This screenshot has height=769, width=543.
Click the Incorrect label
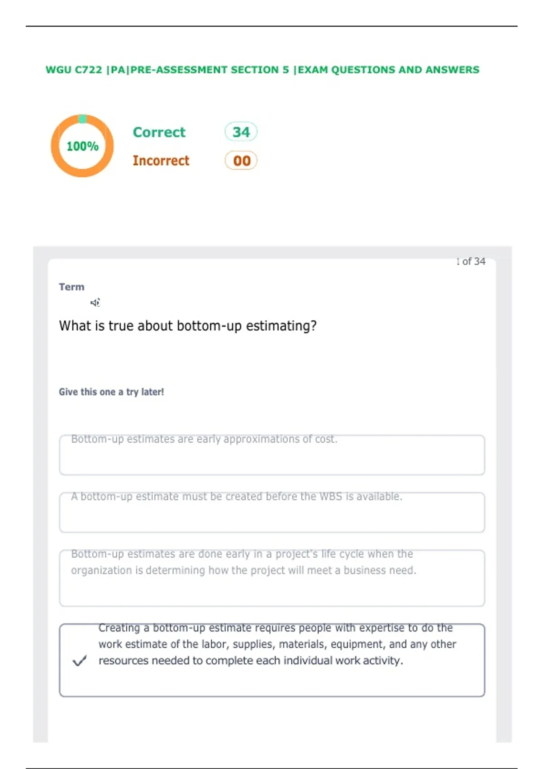161,161
